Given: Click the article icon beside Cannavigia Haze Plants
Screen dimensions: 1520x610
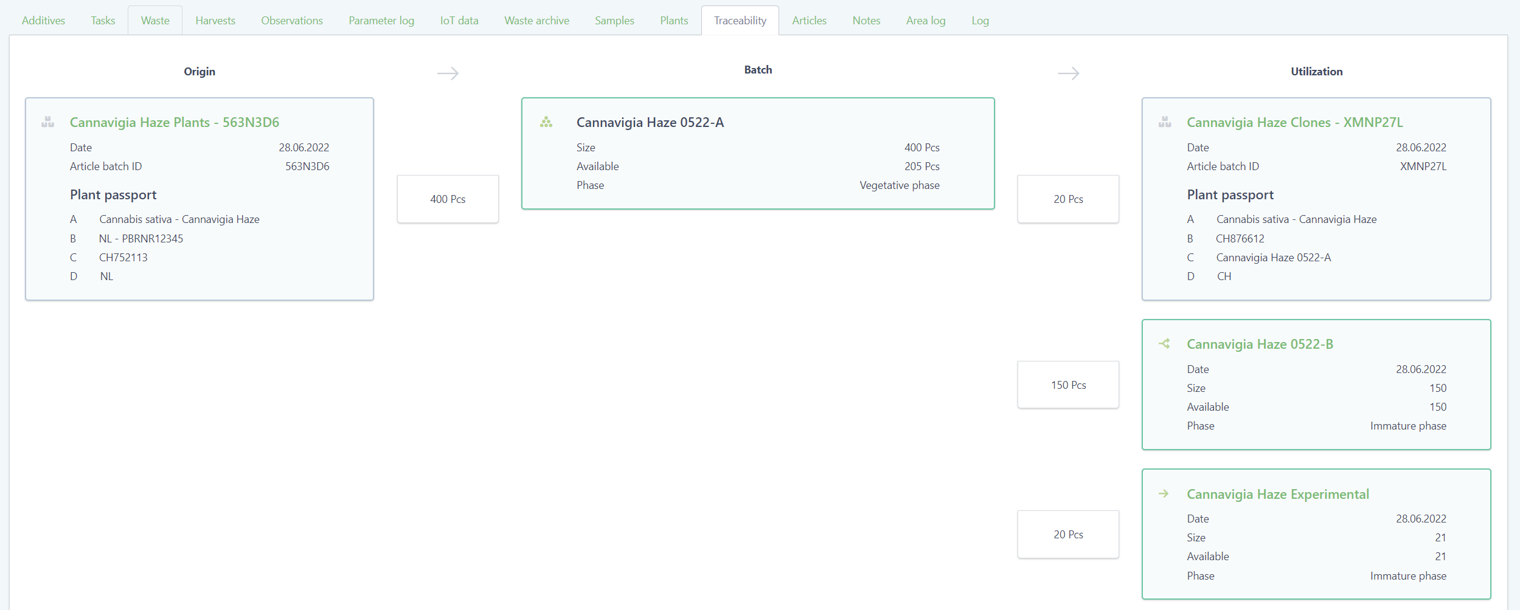Looking at the screenshot, I should [47, 122].
